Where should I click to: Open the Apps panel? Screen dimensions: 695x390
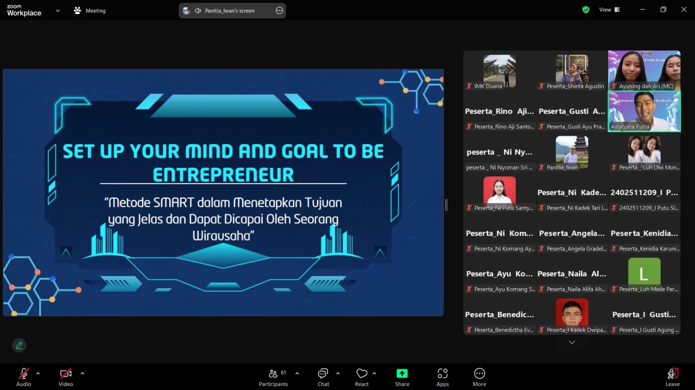[443, 377]
